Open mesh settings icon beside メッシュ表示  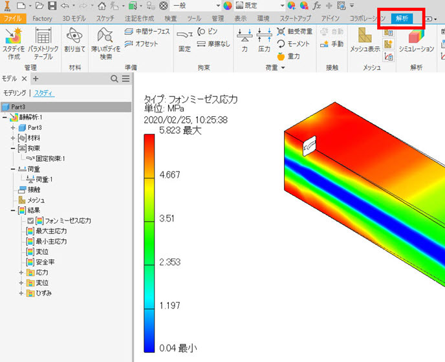coord(389,32)
